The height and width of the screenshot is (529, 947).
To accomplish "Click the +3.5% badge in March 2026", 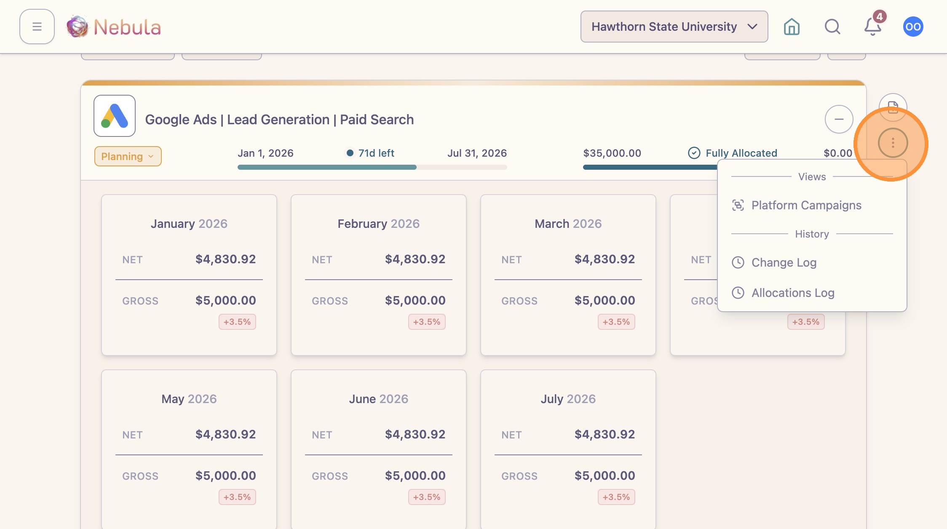I will coord(616,322).
